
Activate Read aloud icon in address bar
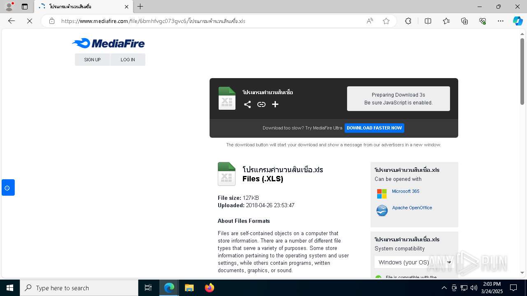(x=370, y=21)
